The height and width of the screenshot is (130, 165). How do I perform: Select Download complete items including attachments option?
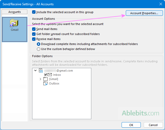[x=38, y=44]
